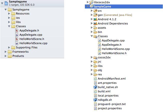Click the assets folder icon
The width and height of the screenshot is (163, 112).
pyautogui.click(x=95, y=28)
